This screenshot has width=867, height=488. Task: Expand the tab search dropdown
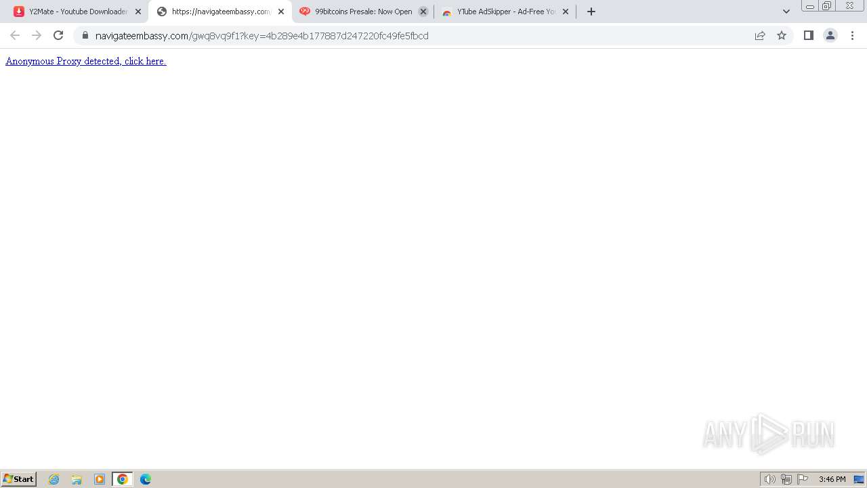pos(786,12)
